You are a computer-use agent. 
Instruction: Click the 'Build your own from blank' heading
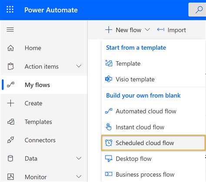pos(143,96)
